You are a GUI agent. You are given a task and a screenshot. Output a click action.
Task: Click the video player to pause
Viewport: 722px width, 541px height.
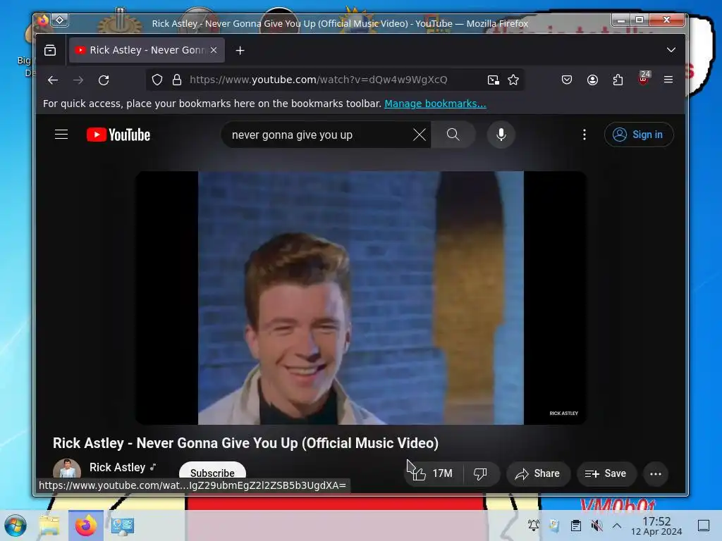pyautogui.click(x=360, y=298)
